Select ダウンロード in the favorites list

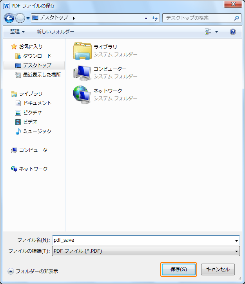point(37,56)
